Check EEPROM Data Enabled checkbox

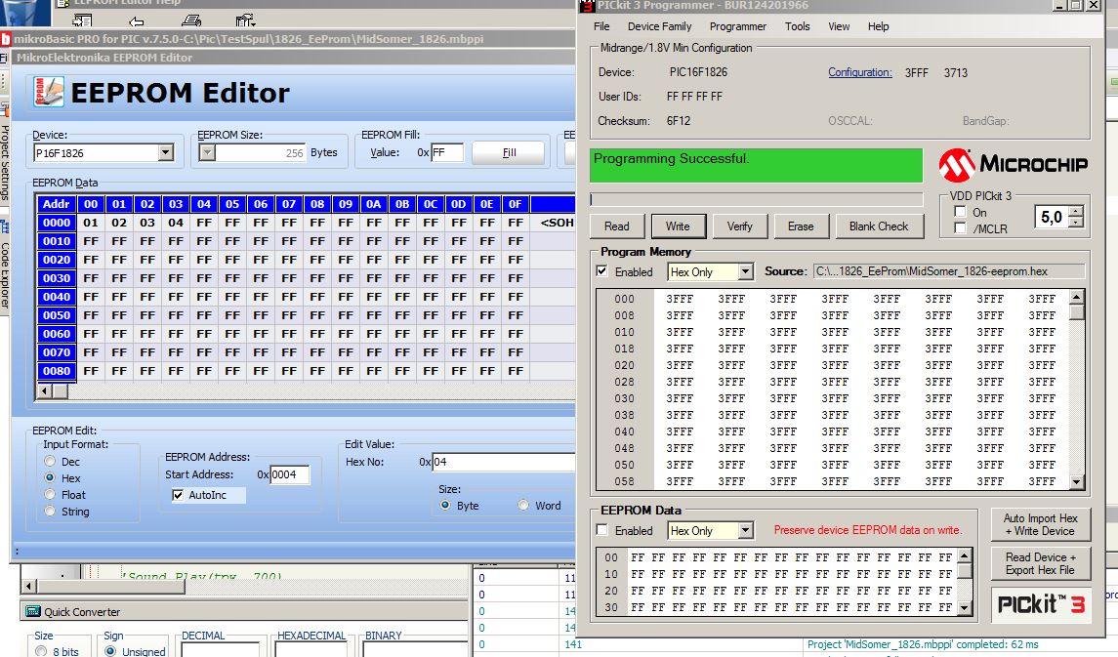pos(602,530)
